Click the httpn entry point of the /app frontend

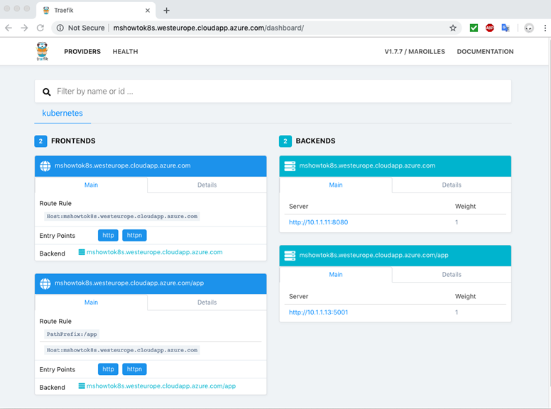click(134, 369)
